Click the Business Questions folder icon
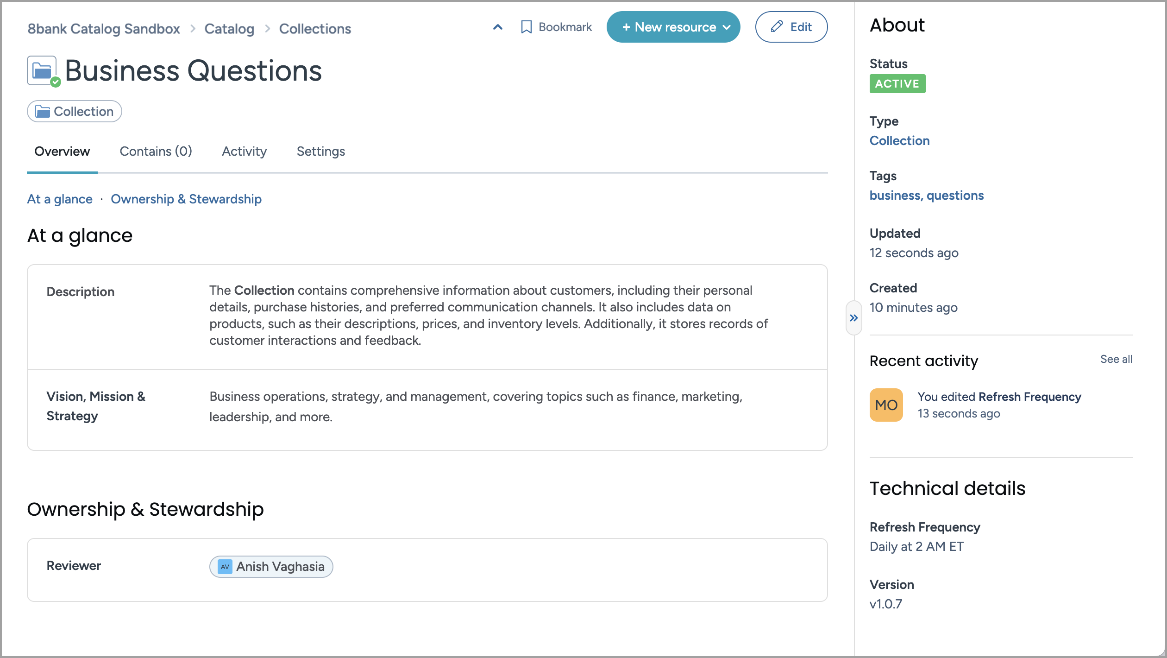The height and width of the screenshot is (658, 1167). click(x=42, y=70)
